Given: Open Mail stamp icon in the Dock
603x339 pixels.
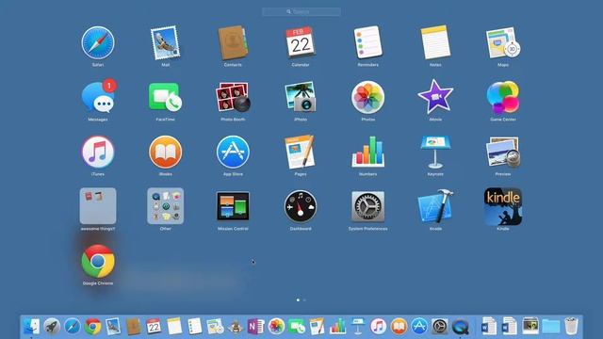Looking at the screenshot, I should 113,327.
